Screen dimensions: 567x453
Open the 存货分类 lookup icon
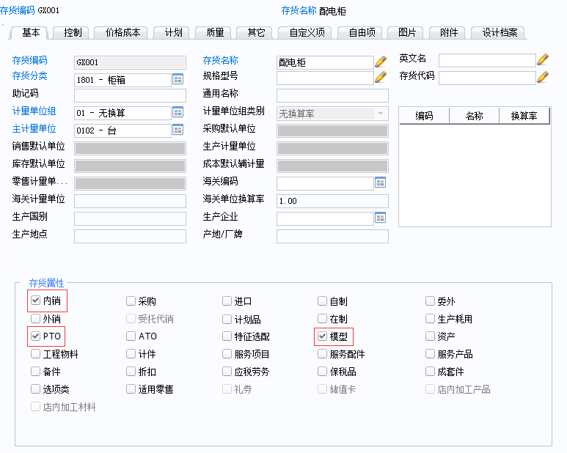(x=178, y=79)
